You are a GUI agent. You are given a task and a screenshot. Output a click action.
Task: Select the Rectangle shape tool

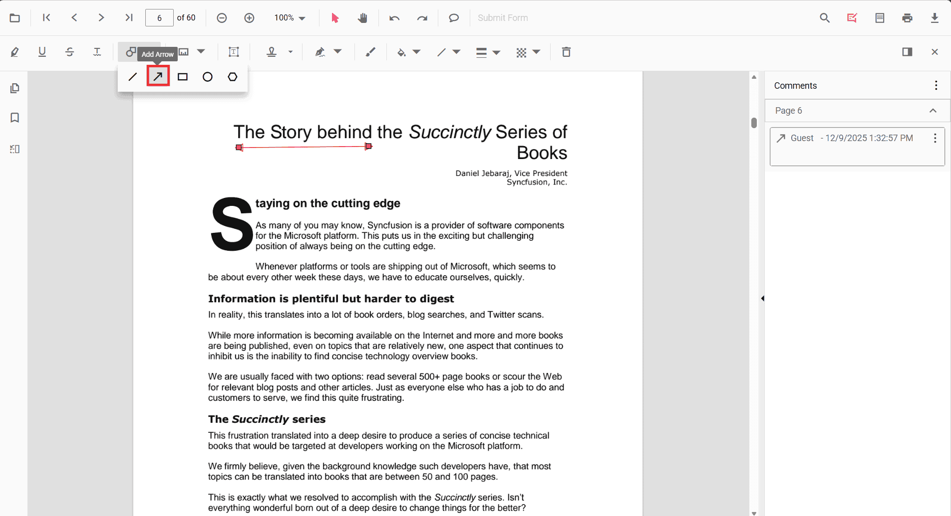click(183, 76)
